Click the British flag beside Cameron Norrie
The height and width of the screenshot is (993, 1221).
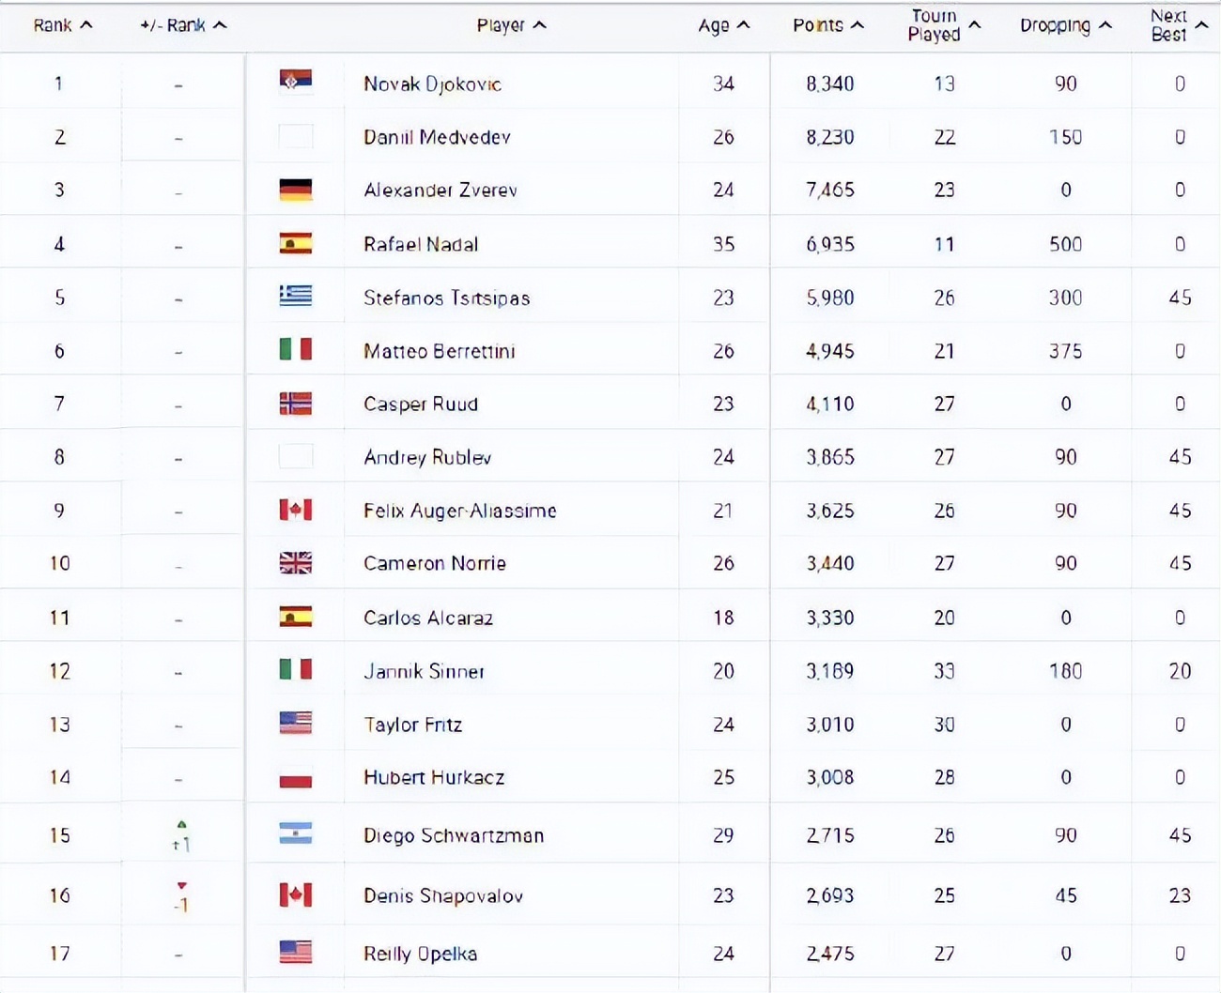296,563
